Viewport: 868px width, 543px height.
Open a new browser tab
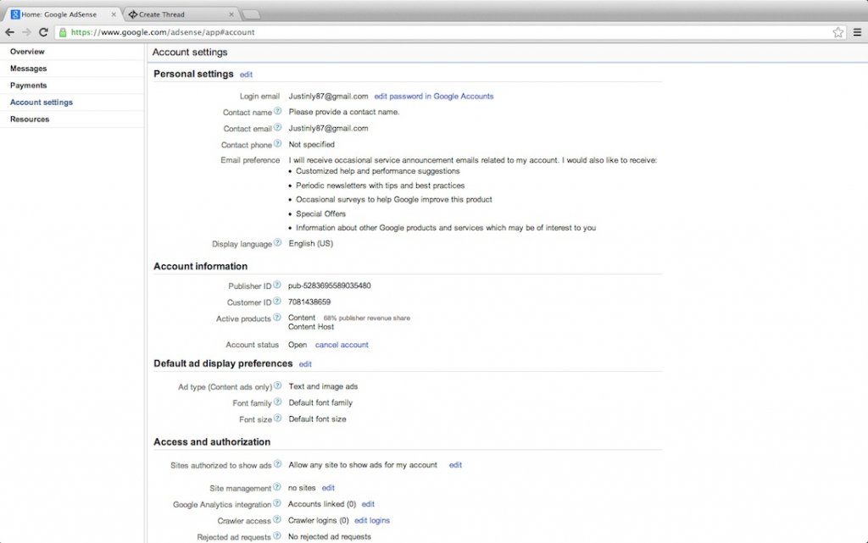pos(251,14)
